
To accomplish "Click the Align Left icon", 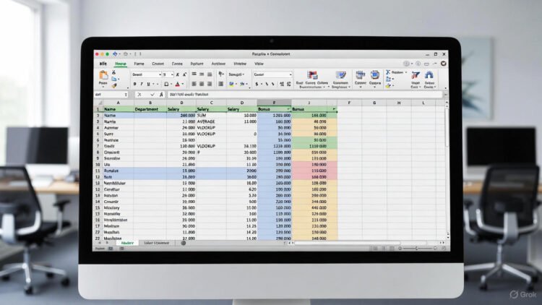I will coord(194,84).
